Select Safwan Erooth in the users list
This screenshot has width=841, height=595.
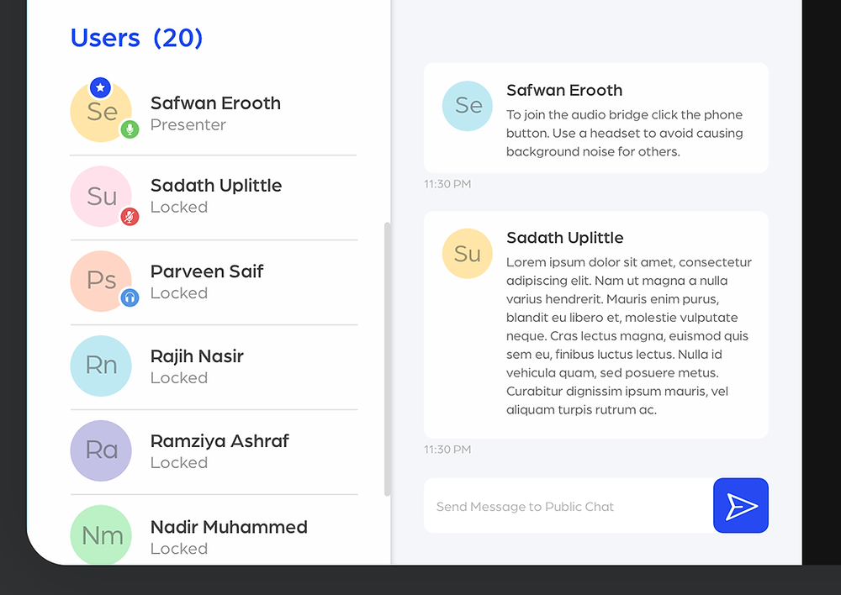tap(214, 113)
